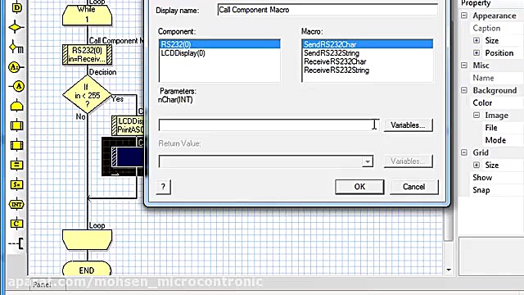Select ReceiveRS232Char macro

click(x=368, y=61)
